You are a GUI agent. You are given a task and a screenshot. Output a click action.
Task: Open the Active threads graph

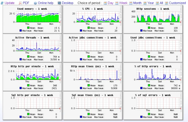(32, 48)
